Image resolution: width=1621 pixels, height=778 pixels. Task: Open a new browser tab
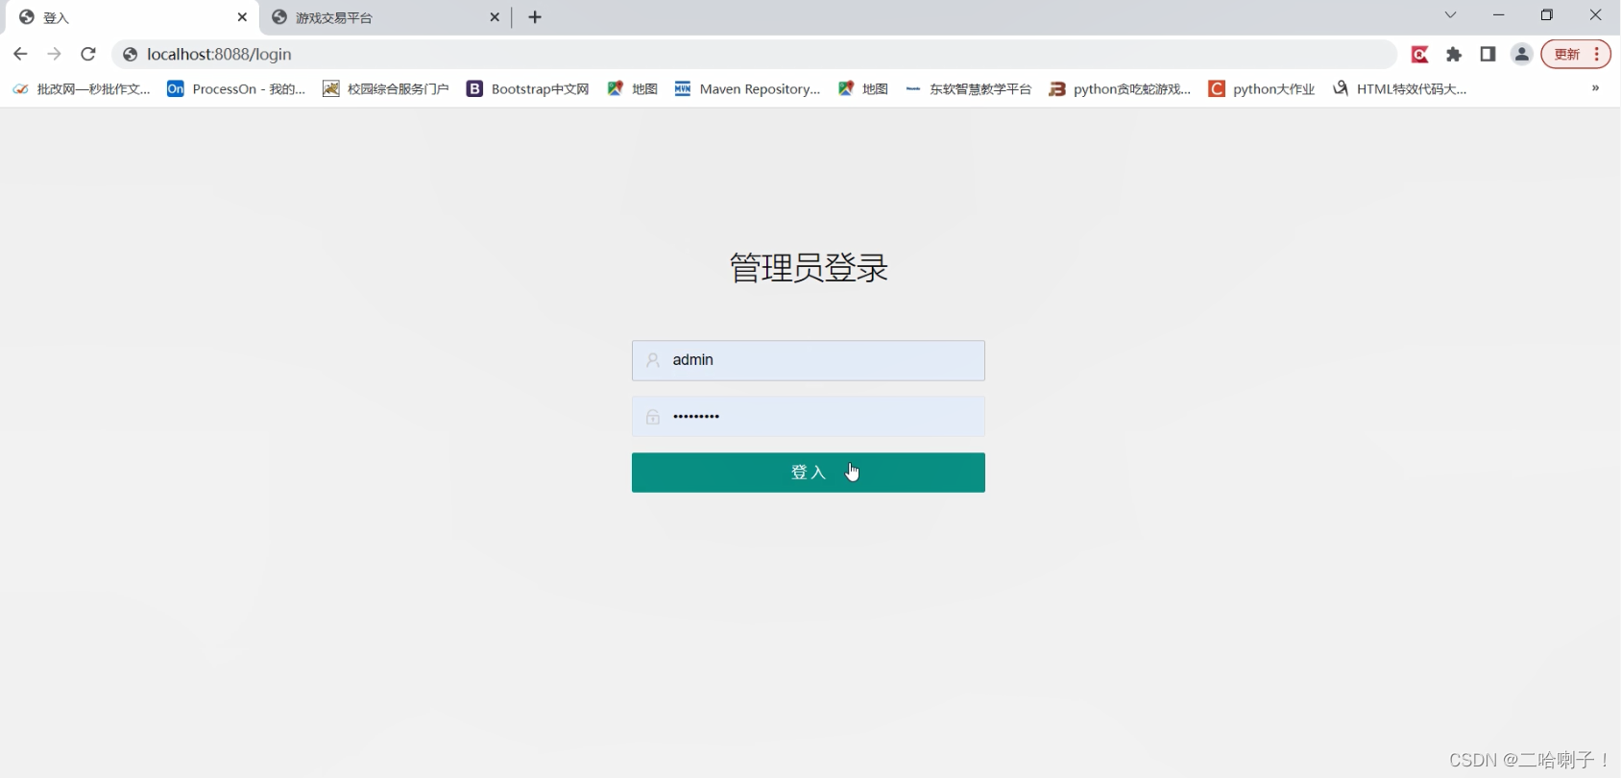(x=535, y=17)
